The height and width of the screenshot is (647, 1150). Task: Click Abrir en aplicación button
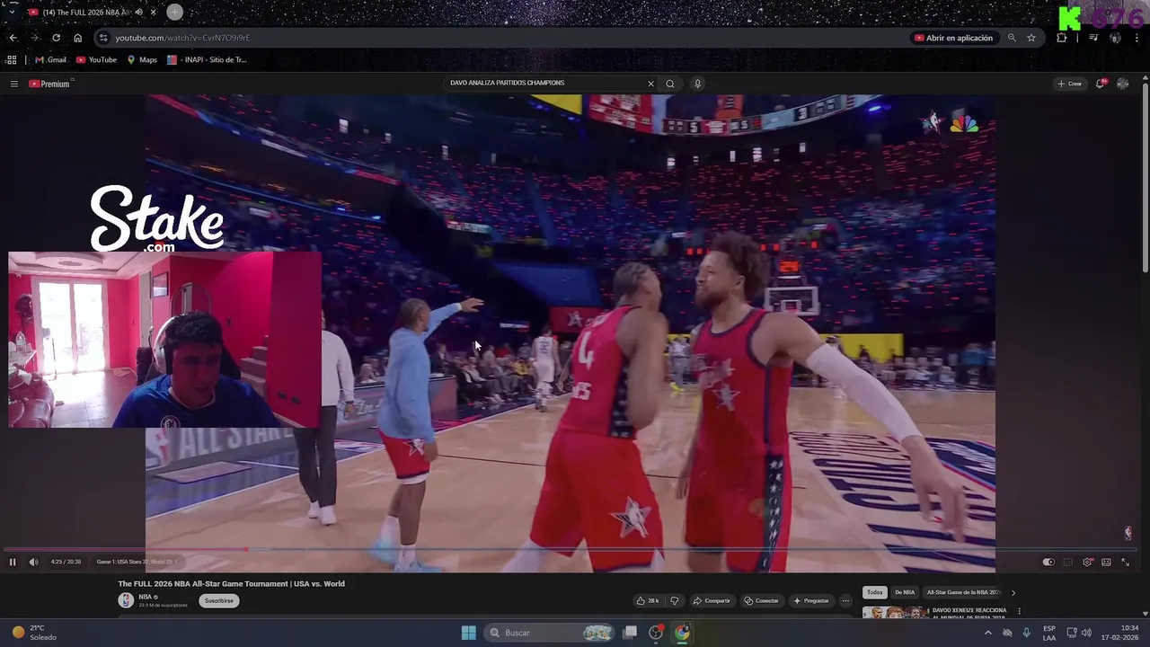click(954, 38)
